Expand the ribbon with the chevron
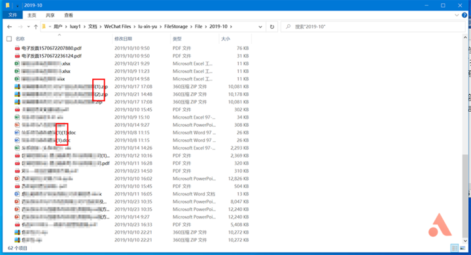This screenshot has width=471, height=255. pyautogui.click(x=457, y=15)
